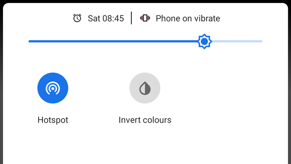Click the sun-shaped brightness slider thumb

tap(204, 42)
